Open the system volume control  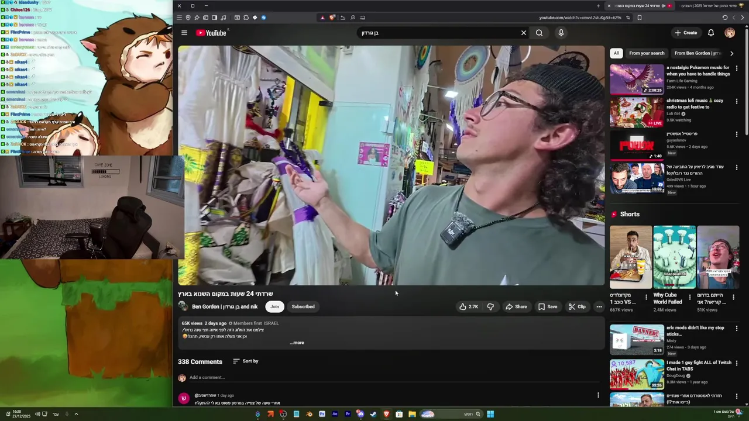pos(37,414)
